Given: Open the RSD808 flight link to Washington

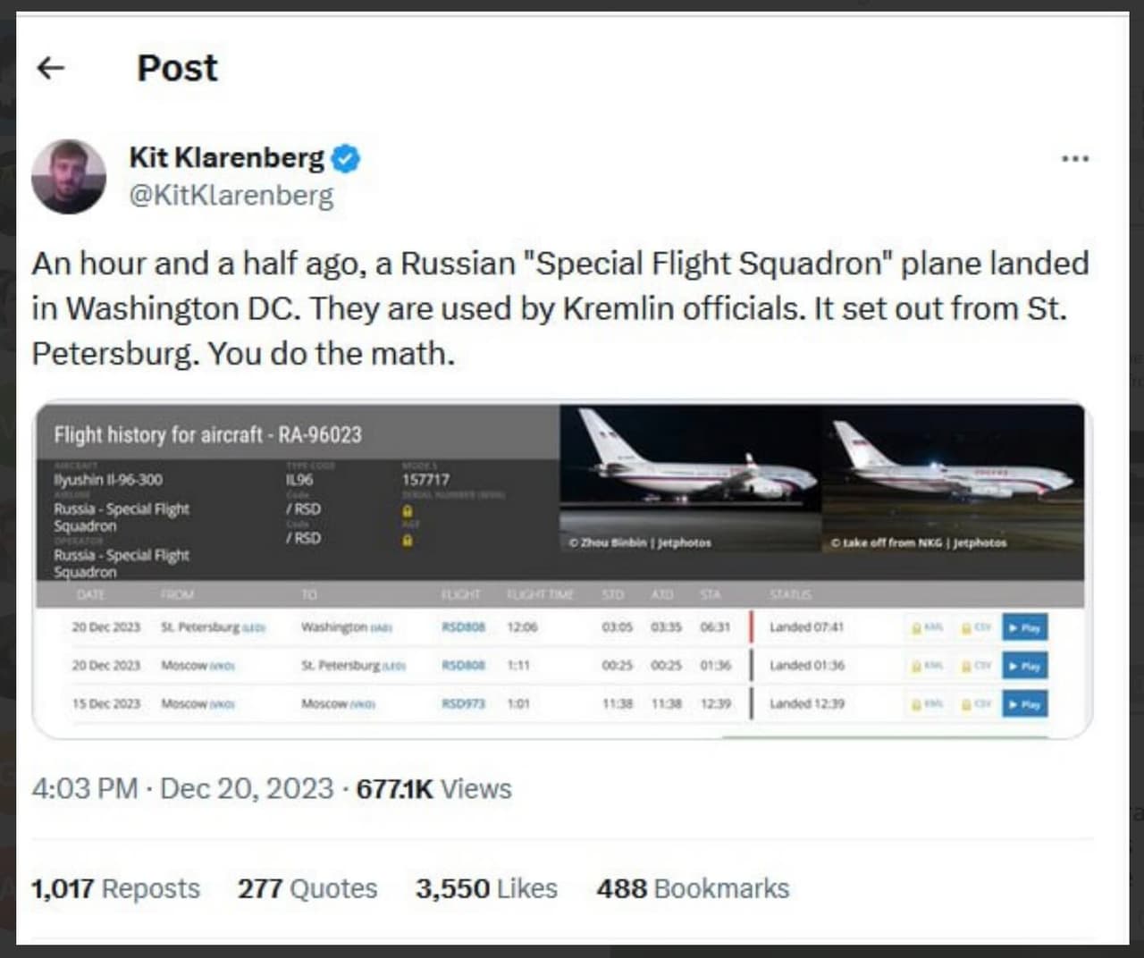Looking at the screenshot, I should [x=463, y=627].
